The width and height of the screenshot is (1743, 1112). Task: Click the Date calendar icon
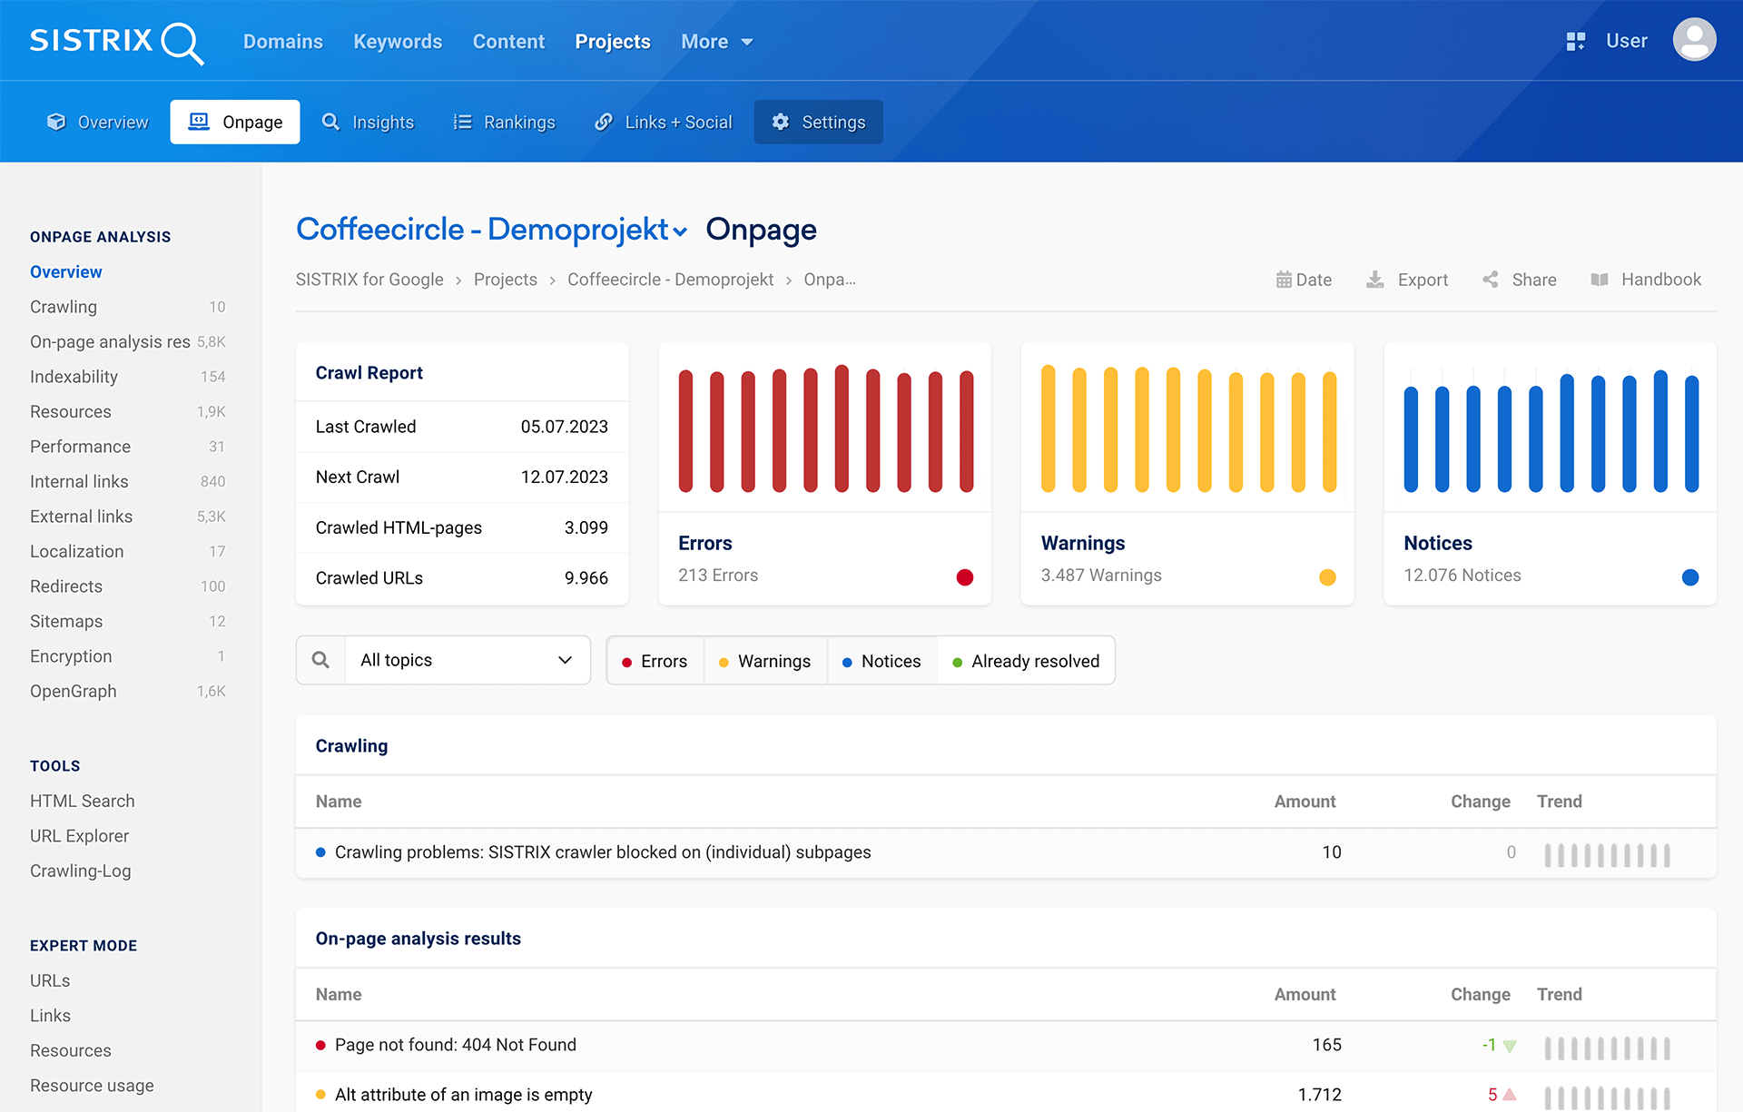pyautogui.click(x=1284, y=280)
